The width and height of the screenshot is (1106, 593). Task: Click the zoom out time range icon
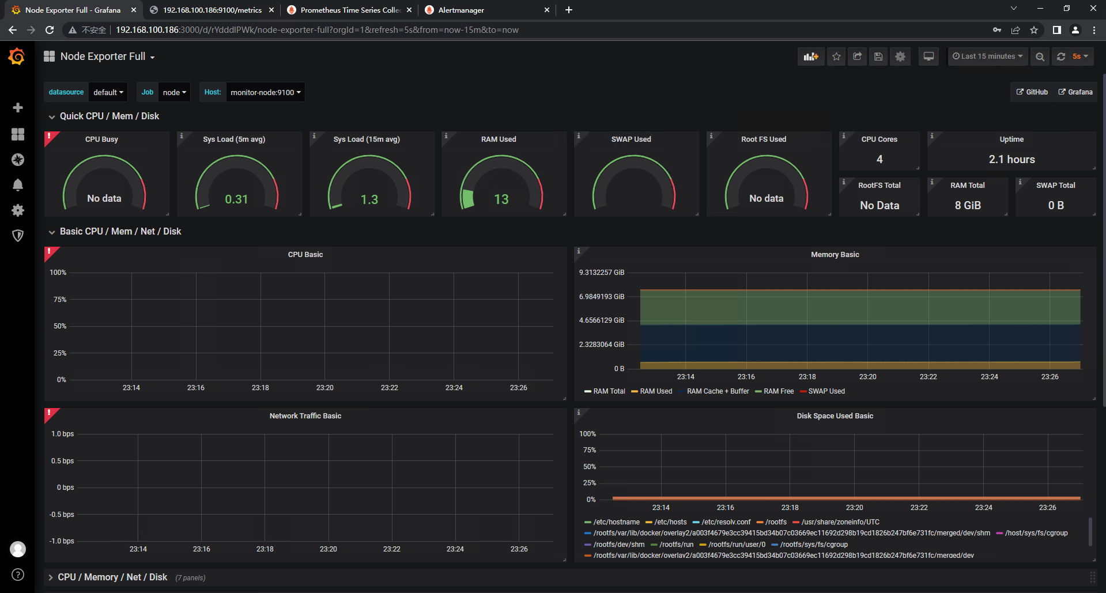click(x=1040, y=56)
